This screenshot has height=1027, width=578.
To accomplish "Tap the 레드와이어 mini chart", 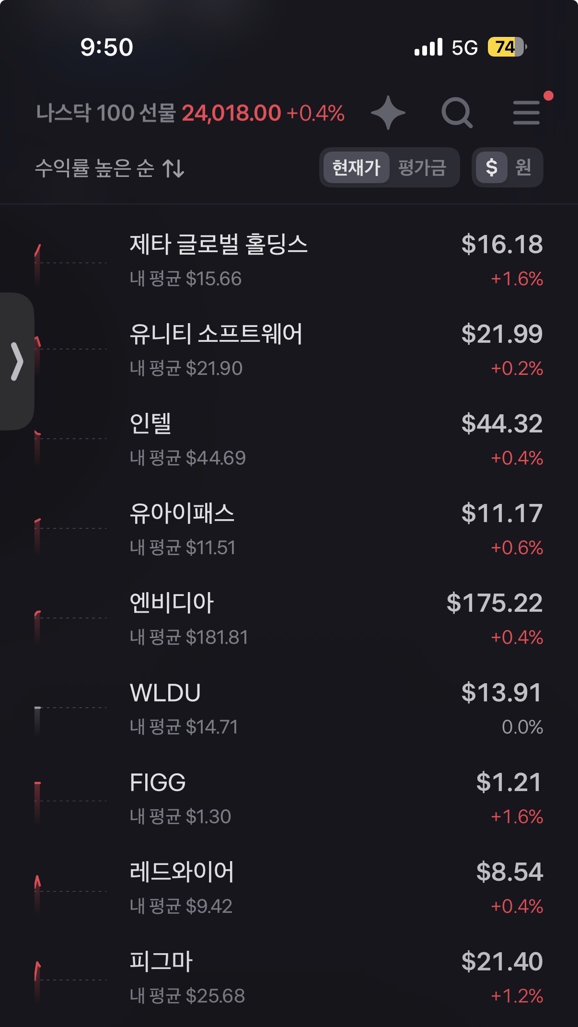I will (x=70, y=891).
